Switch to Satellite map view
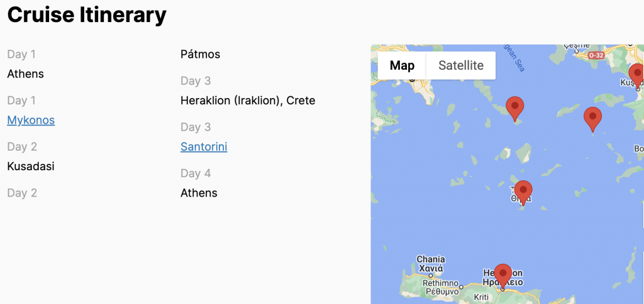The width and height of the screenshot is (644, 304). (x=461, y=65)
